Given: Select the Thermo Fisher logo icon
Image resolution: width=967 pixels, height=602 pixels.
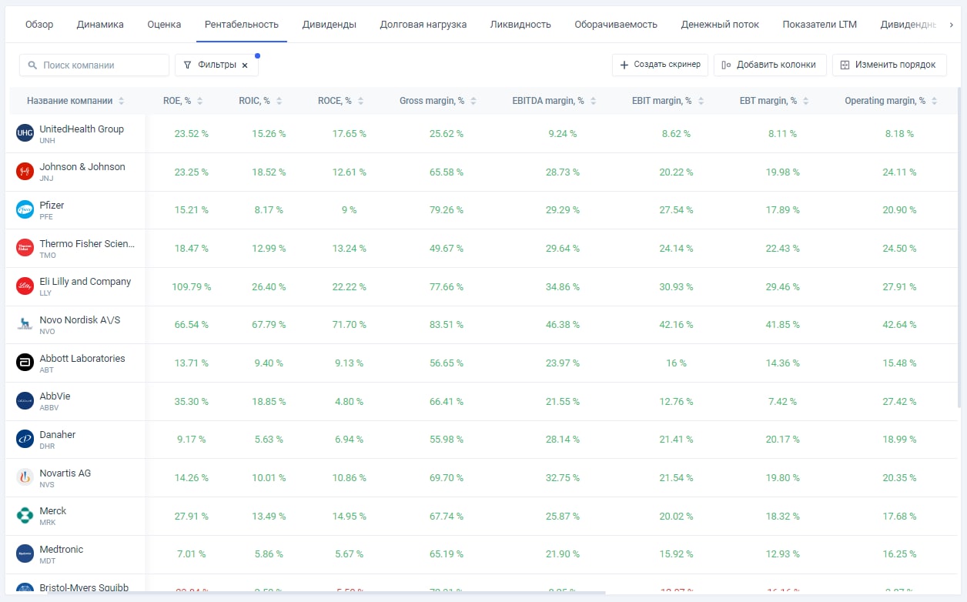Looking at the screenshot, I should click(25, 248).
